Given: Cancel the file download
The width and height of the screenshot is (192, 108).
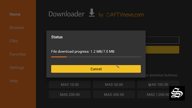Looking at the screenshot, I should point(96,69).
